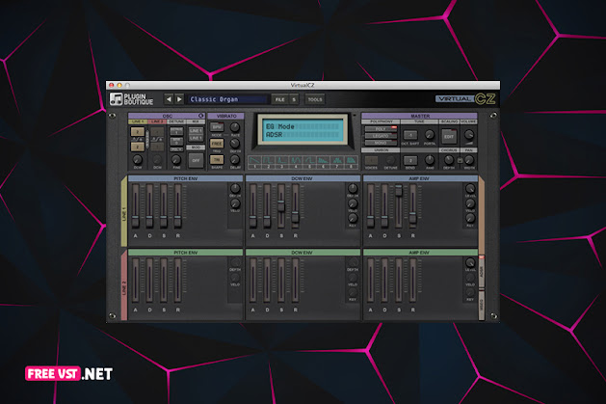This screenshot has height=404, width=606.
Task: Click the Master PORTA knob
Action: [430, 135]
